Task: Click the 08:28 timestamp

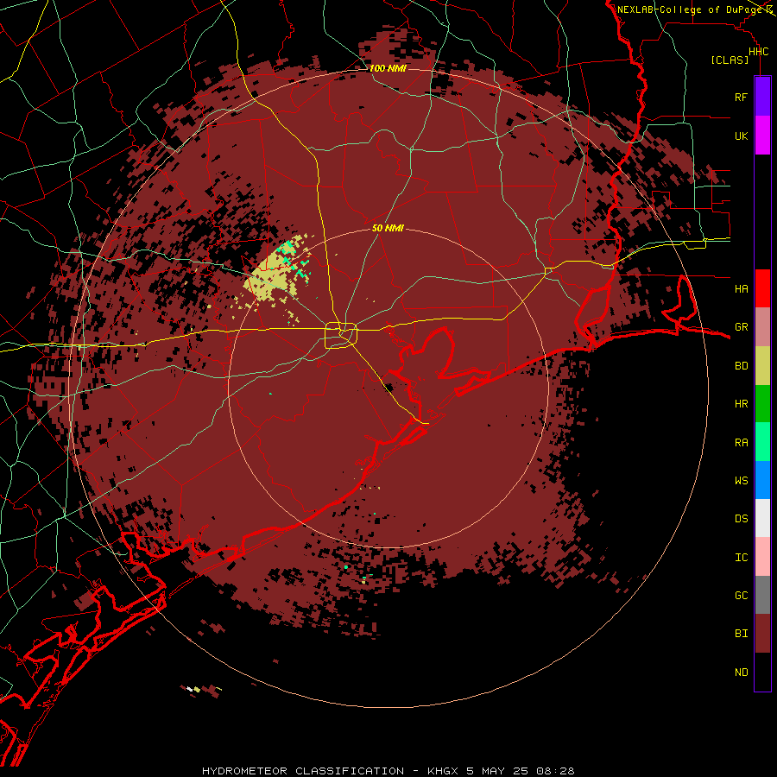Action: pos(554,771)
